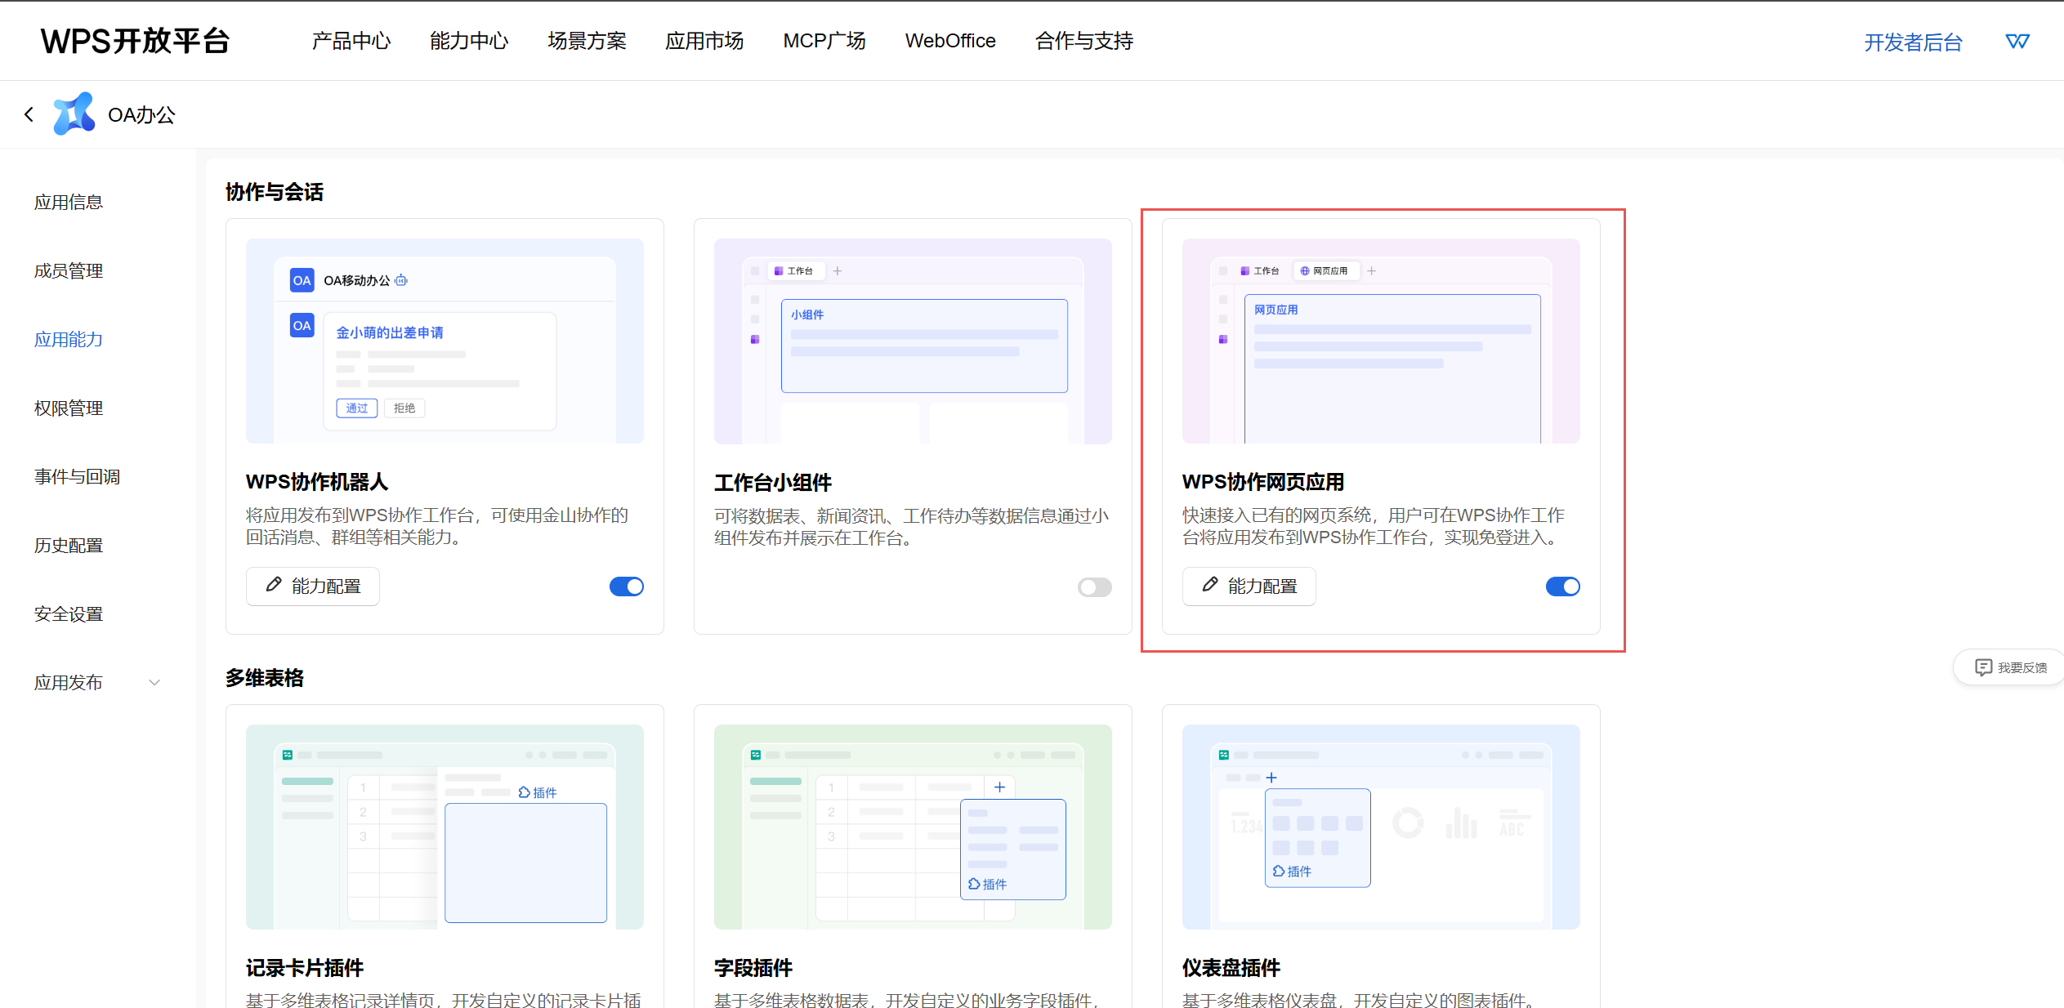Open the 能力中心 navigation dropdown
This screenshot has width=2064, height=1008.
[x=469, y=41]
